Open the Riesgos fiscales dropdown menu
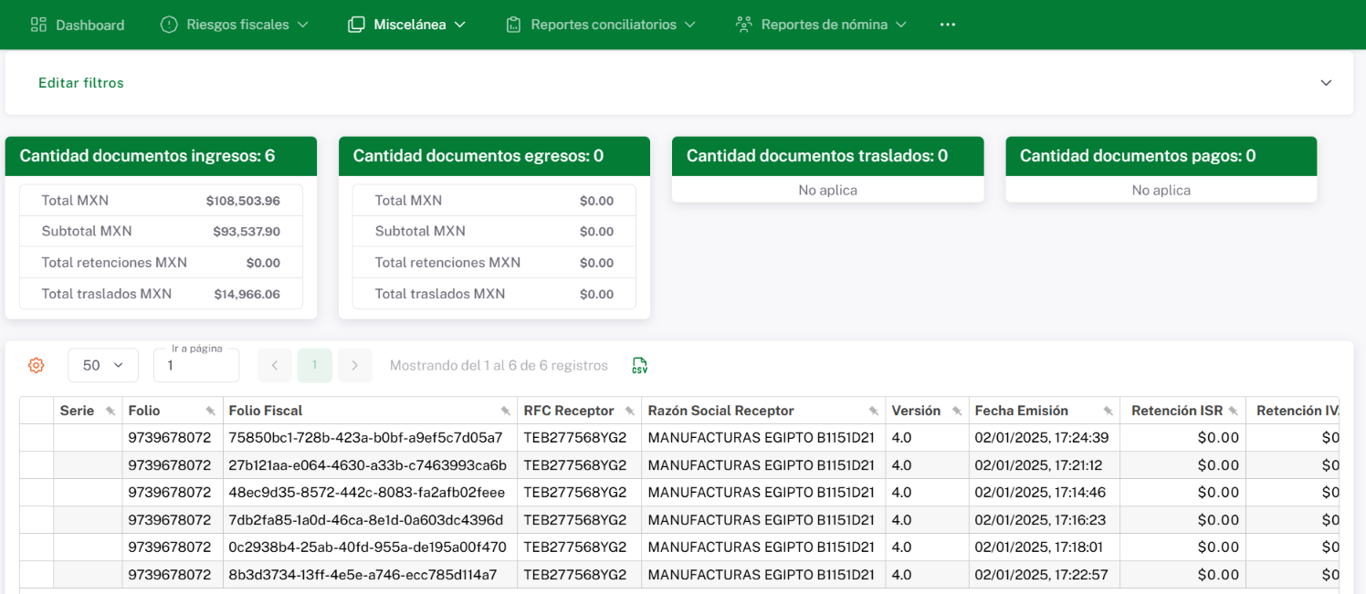Image resolution: width=1366 pixels, height=594 pixels. pyautogui.click(x=235, y=25)
